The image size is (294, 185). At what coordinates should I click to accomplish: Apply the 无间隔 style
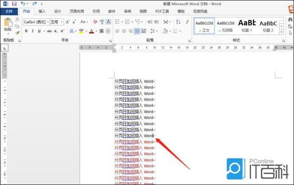click(225, 26)
